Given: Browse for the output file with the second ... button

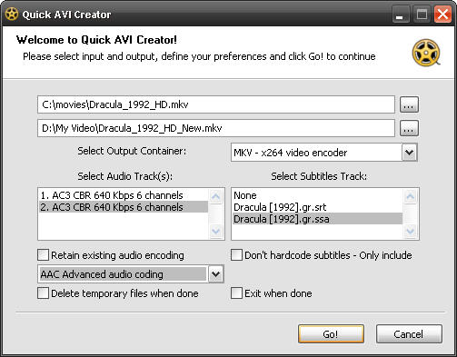Looking at the screenshot, I should click(409, 128).
